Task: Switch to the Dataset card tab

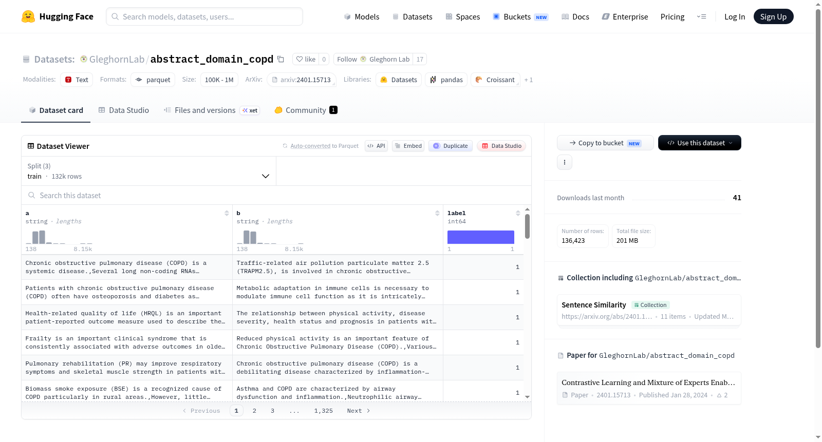Action: click(x=55, y=110)
